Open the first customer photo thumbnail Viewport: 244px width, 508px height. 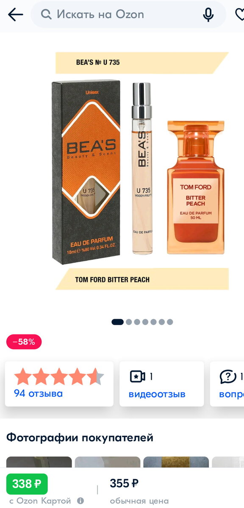[x=39, y=462]
